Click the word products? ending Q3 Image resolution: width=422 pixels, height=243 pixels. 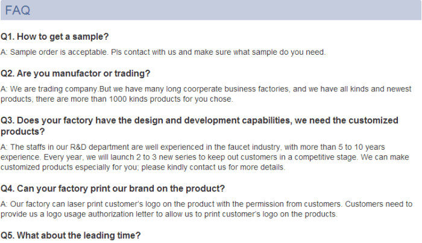coord(23,132)
